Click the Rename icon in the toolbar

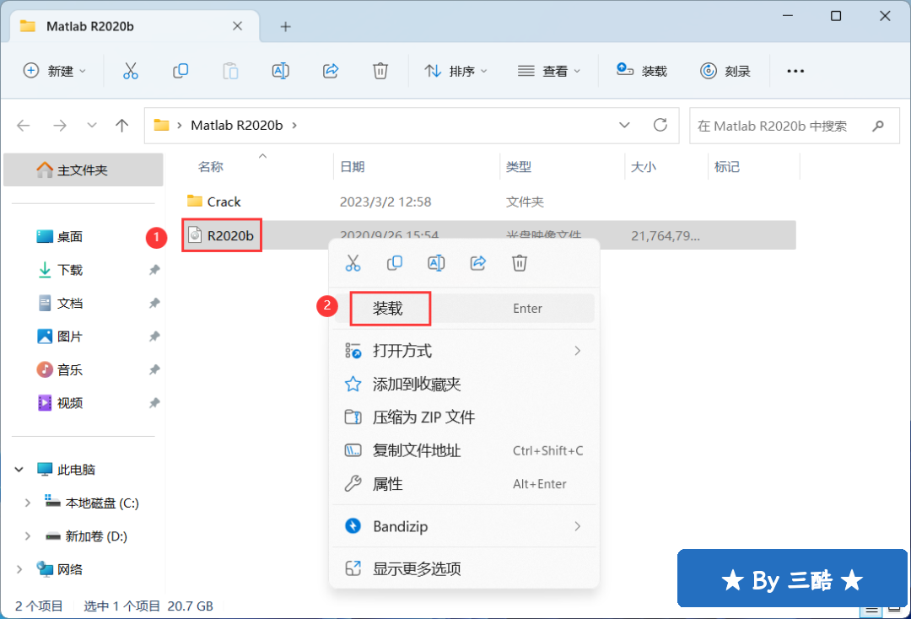281,71
